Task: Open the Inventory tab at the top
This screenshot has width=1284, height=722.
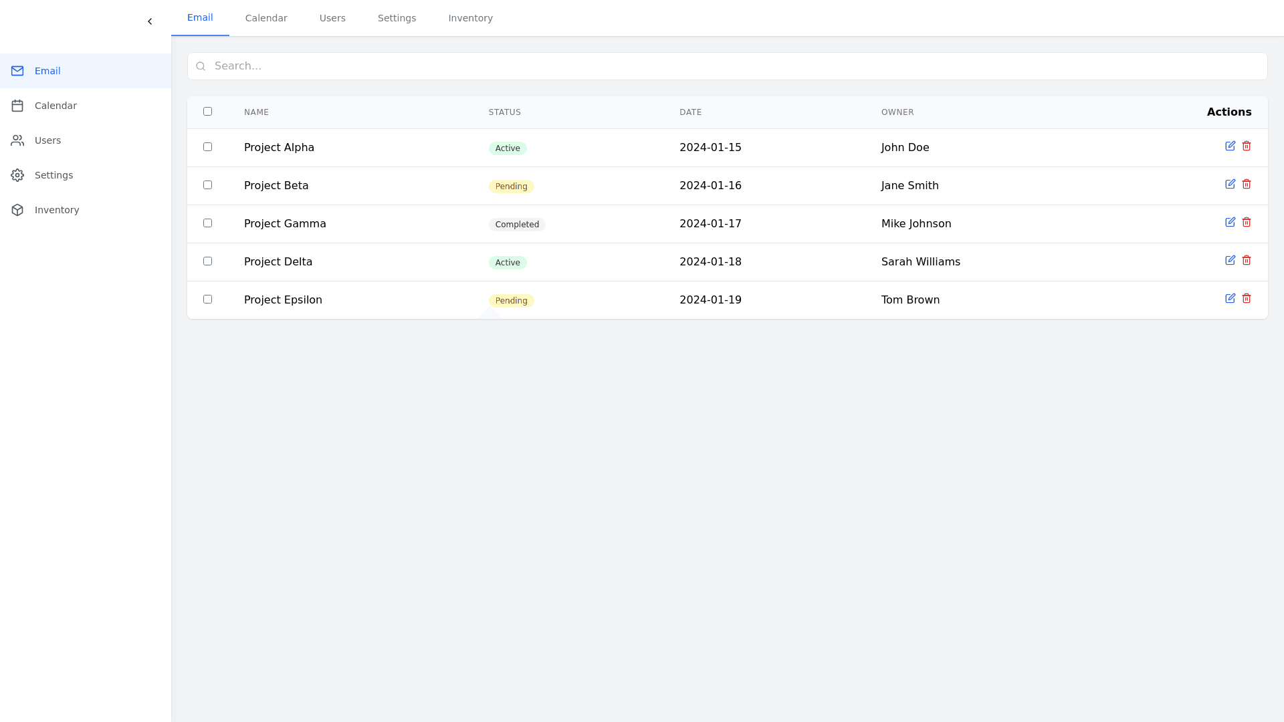Action: tap(470, 18)
